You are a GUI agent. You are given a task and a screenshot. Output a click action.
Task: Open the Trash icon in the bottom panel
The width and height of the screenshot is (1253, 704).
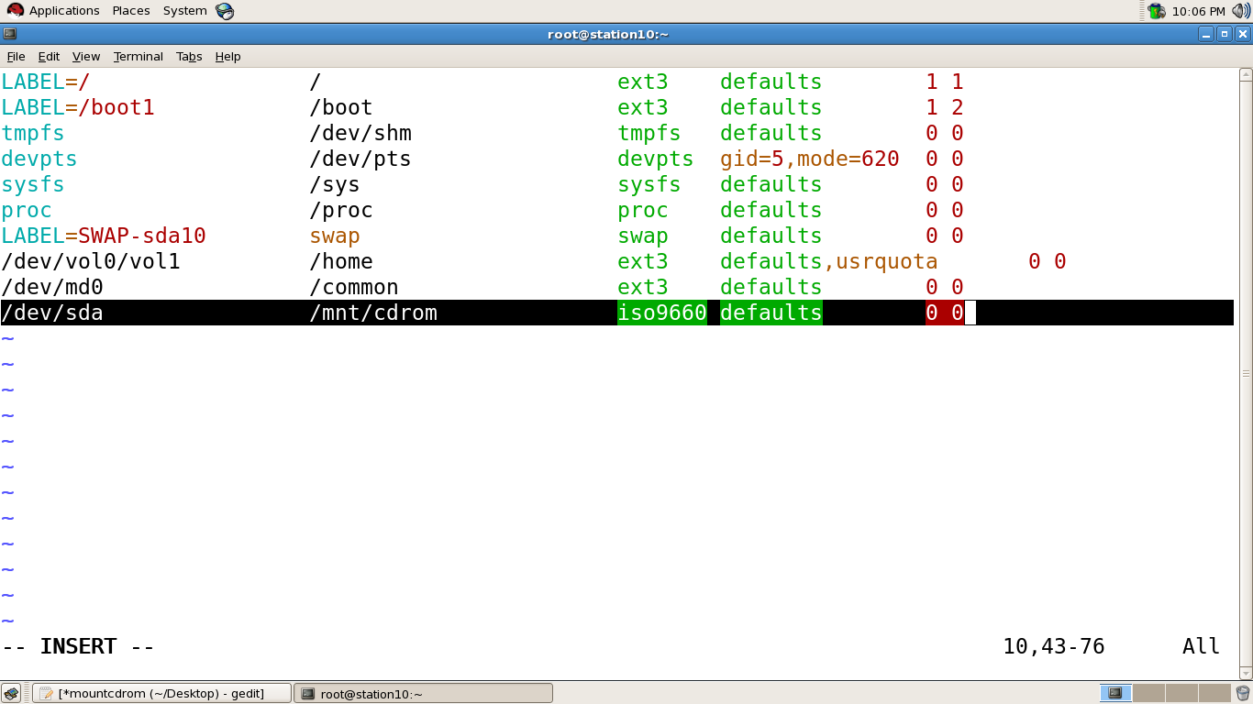click(1242, 693)
